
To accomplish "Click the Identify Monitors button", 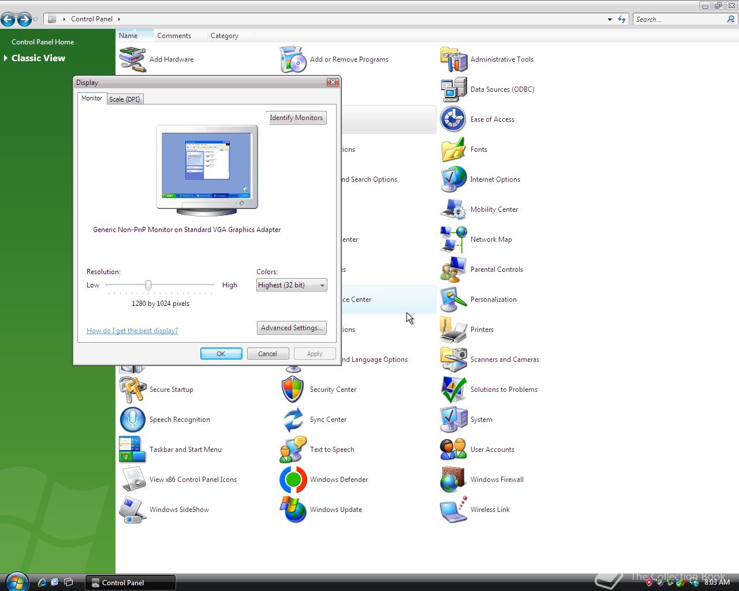I will 296,118.
